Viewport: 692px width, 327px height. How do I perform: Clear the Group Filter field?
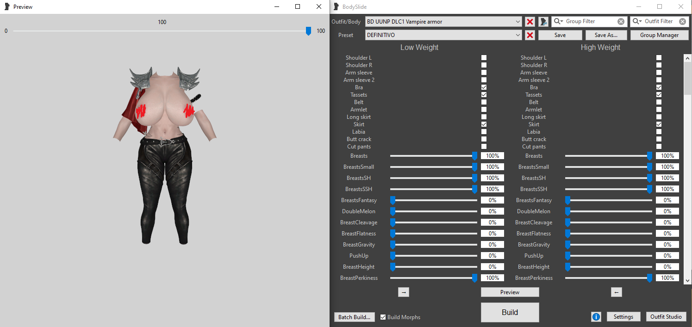(x=621, y=21)
